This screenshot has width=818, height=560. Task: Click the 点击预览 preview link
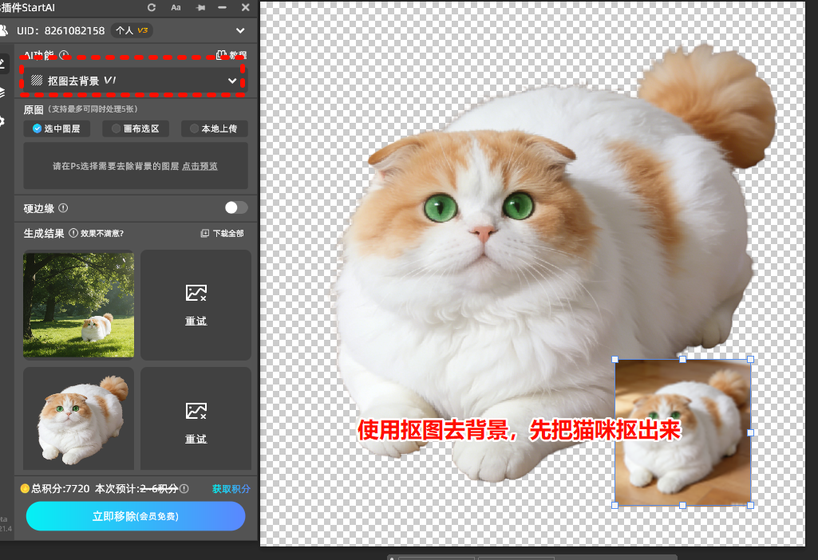click(200, 167)
